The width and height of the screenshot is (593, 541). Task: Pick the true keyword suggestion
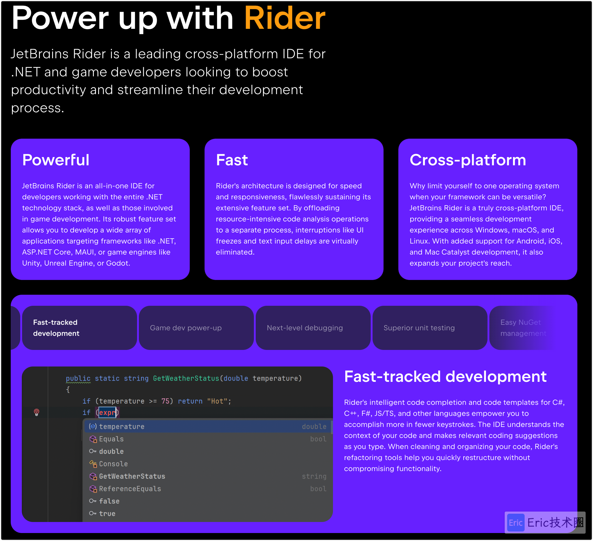point(208,513)
